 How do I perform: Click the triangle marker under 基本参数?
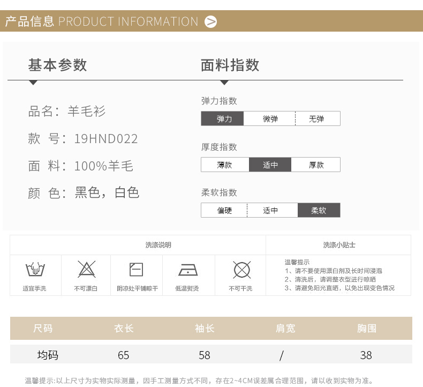click(x=33, y=83)
